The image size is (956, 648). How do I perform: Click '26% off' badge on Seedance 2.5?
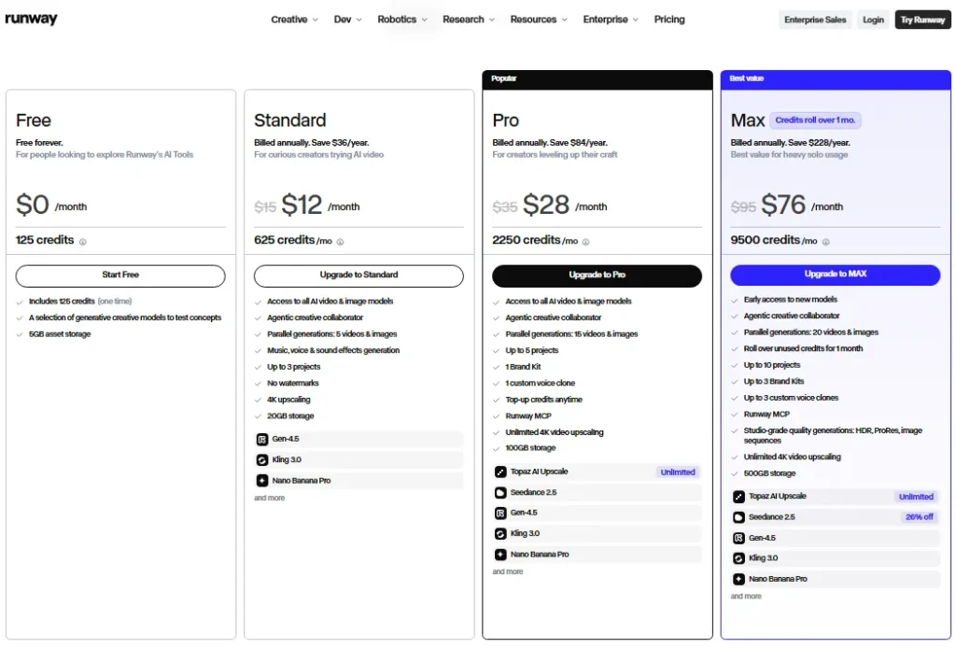[919, 517]
